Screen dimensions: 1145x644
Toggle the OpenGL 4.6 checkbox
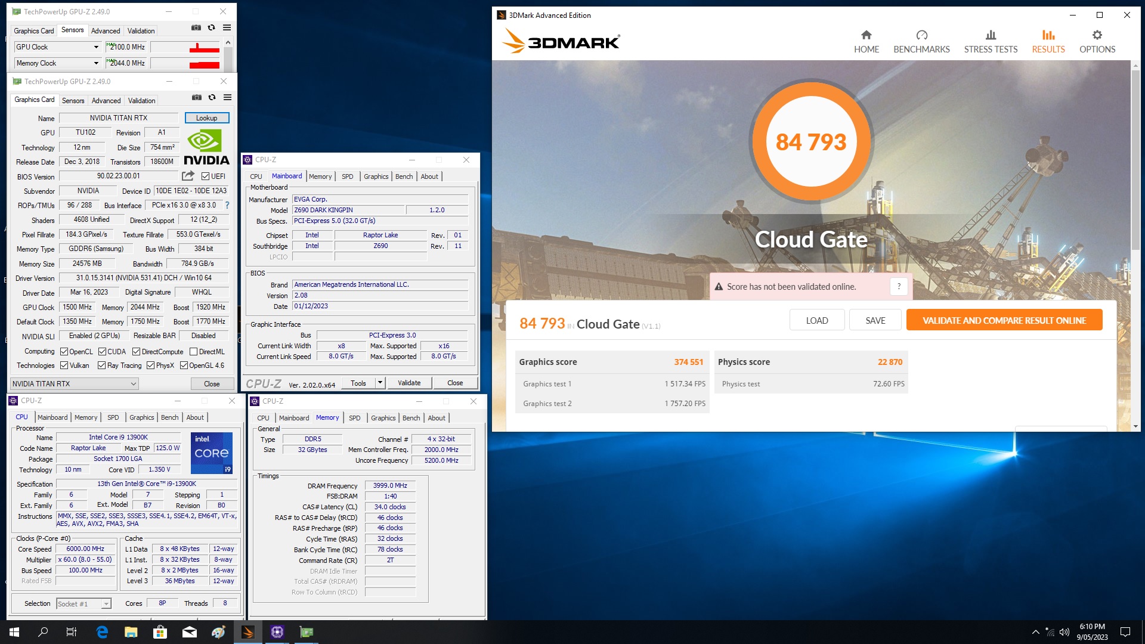[x=184, y=366]
